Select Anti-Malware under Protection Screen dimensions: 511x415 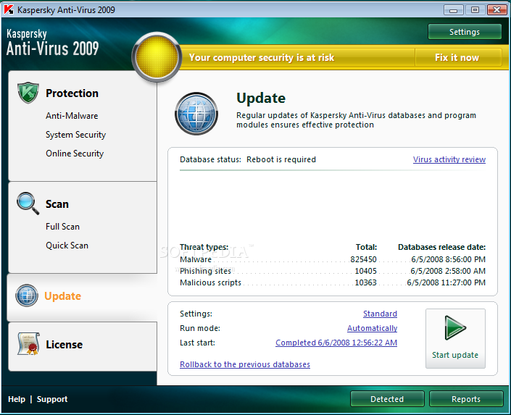72,116
